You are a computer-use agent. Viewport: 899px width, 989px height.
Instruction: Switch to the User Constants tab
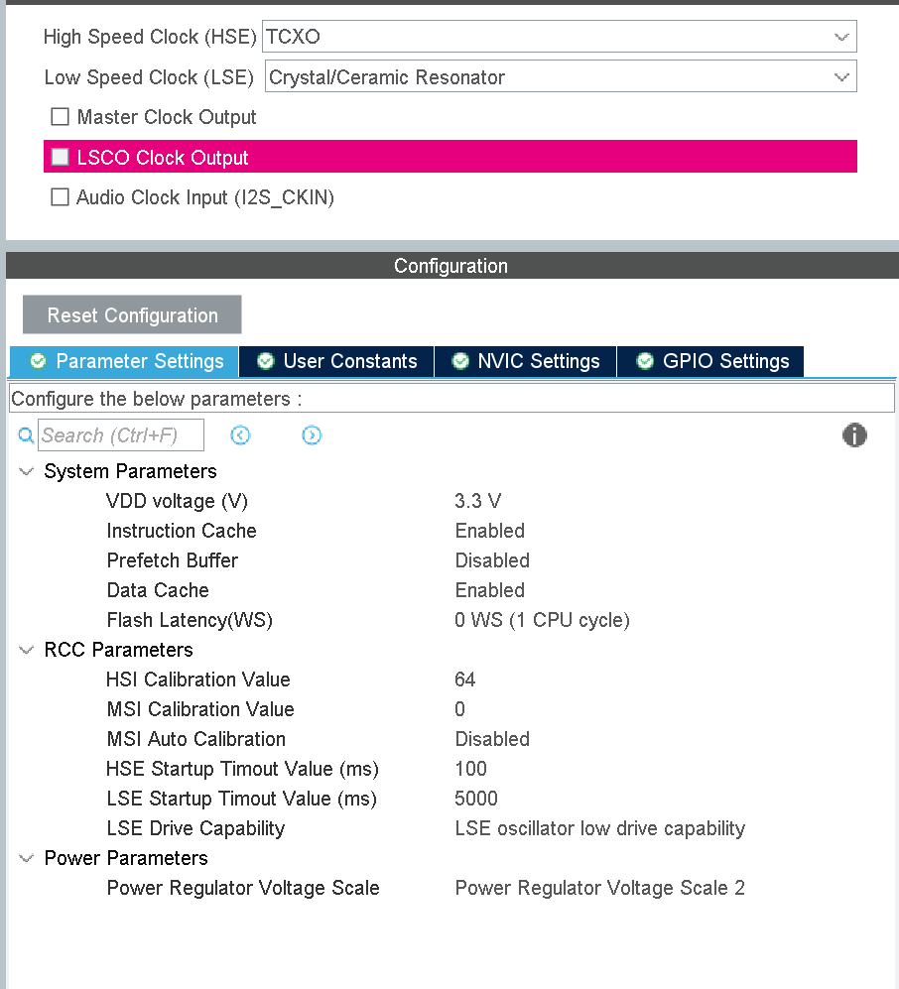point(335,361)
